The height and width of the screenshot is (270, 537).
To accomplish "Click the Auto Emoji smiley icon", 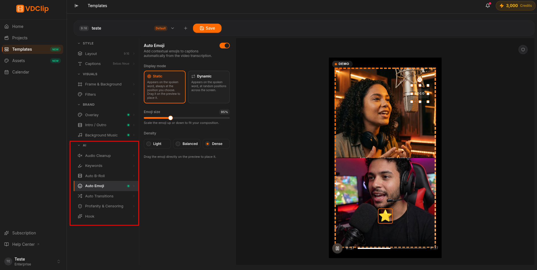I will 80,186.
